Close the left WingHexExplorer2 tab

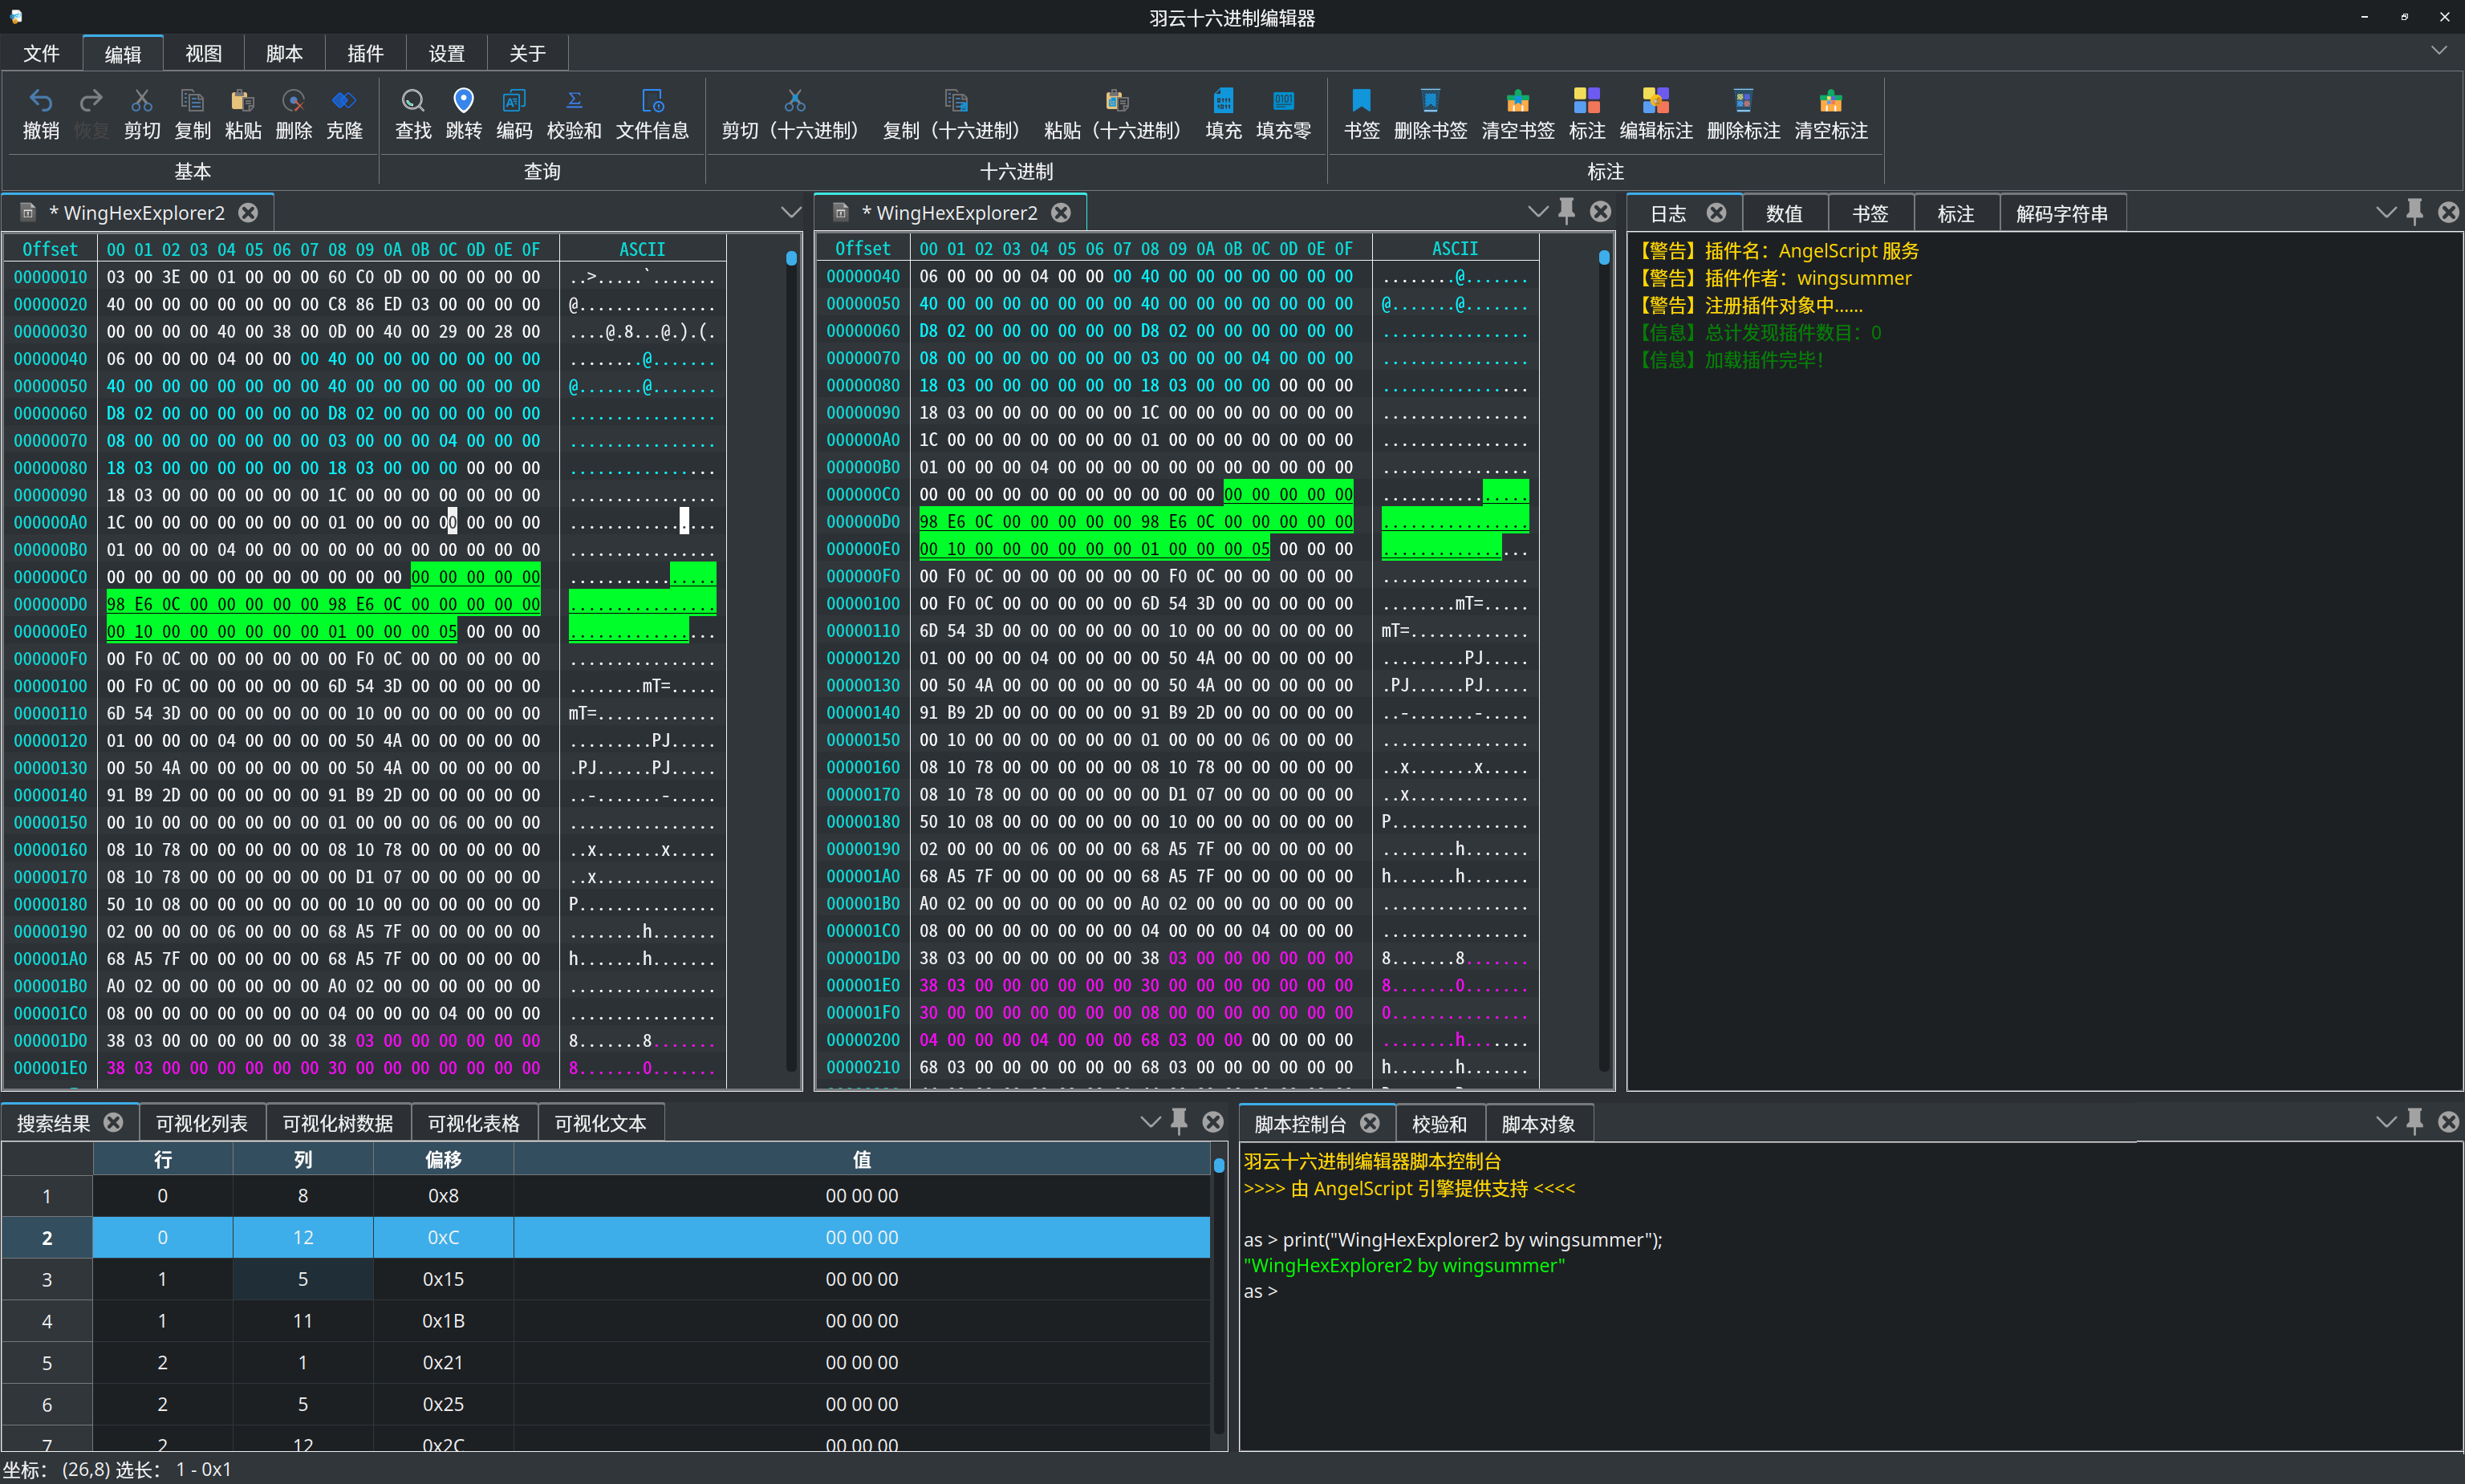[x=248, y=212]
